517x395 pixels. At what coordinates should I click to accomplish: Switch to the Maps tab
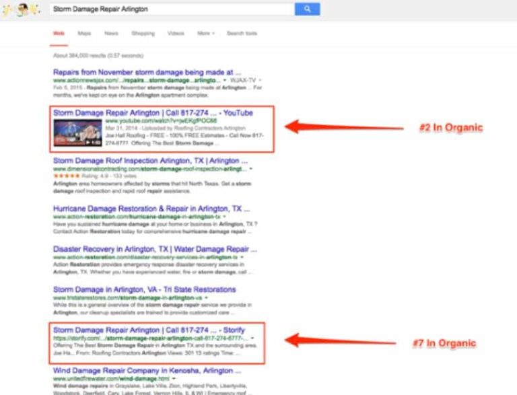click(x=84, y=33)
